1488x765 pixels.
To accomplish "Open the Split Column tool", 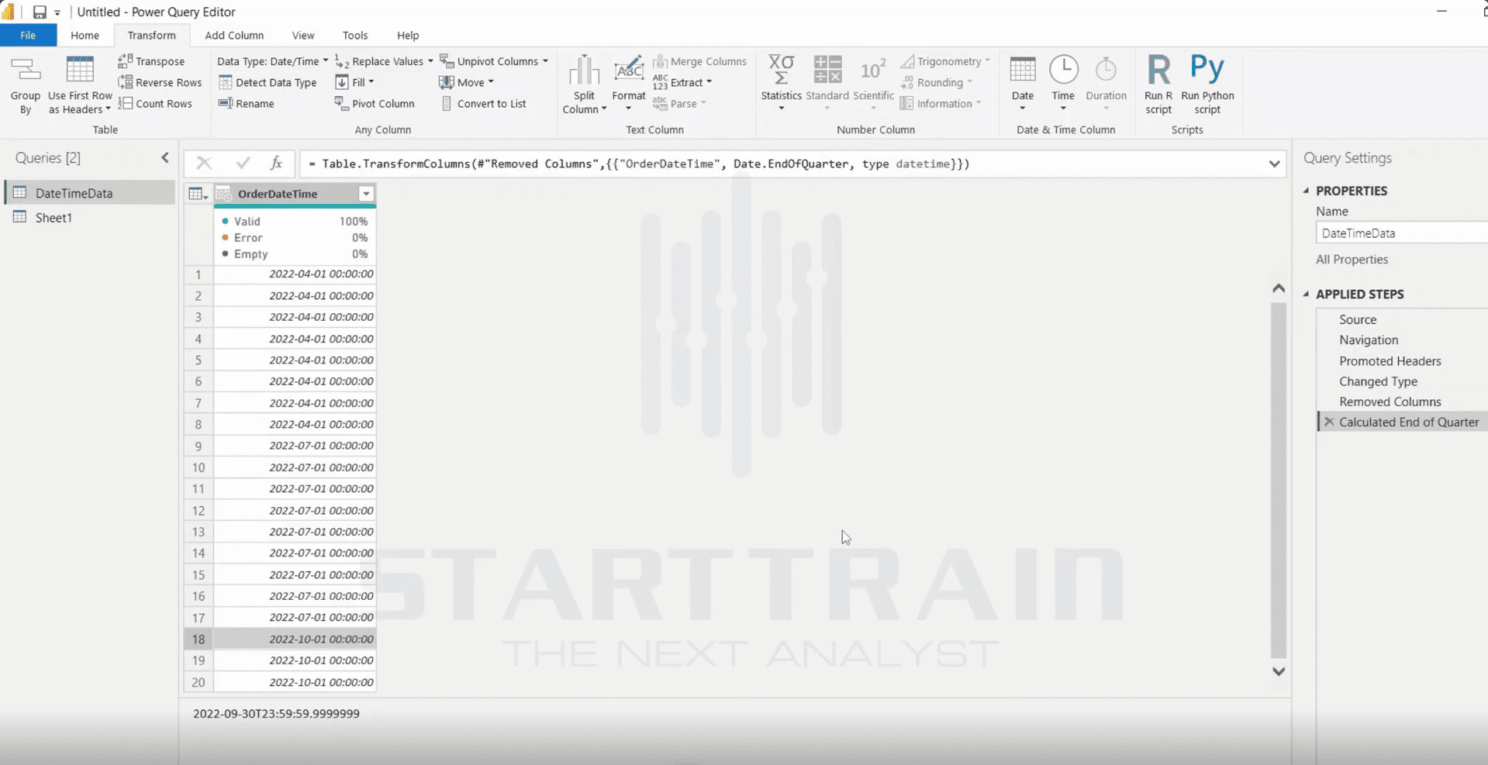I will [585, 85].
